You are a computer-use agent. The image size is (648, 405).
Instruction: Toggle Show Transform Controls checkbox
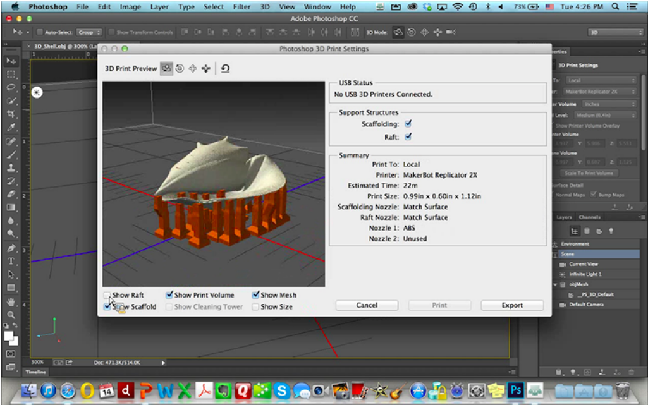pos(111,32)
